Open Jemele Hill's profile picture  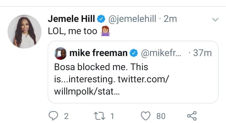[x=24, y=32]
